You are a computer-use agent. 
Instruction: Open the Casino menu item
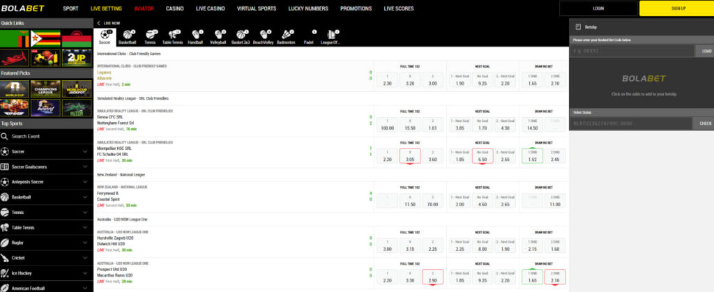click(175, 8)
